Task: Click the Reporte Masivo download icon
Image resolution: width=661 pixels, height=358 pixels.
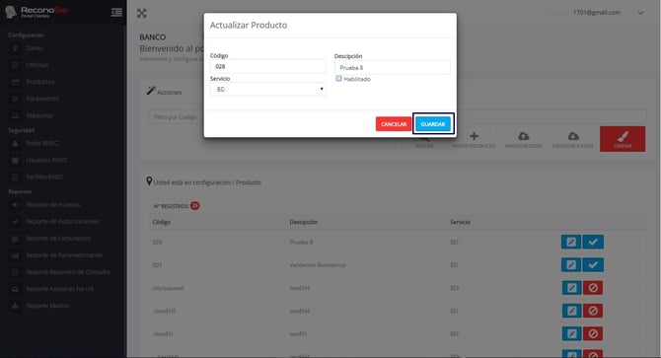Action: 15,306
